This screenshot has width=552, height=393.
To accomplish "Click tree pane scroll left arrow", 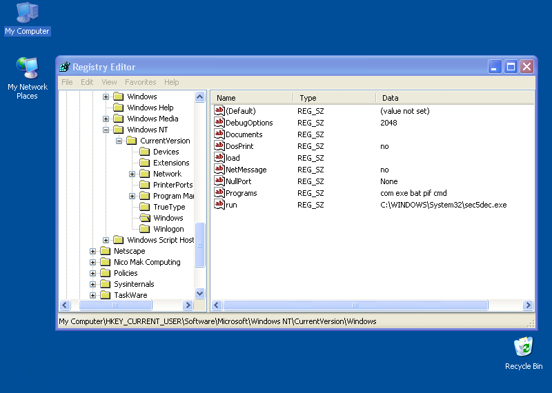I will tap(65, 305).
